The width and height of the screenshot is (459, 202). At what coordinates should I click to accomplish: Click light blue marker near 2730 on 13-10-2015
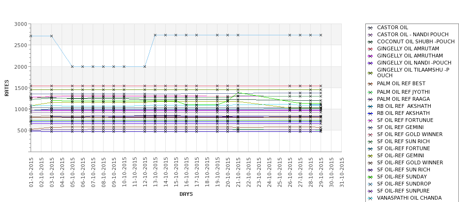pyautogui.click(x=155, y=35)
